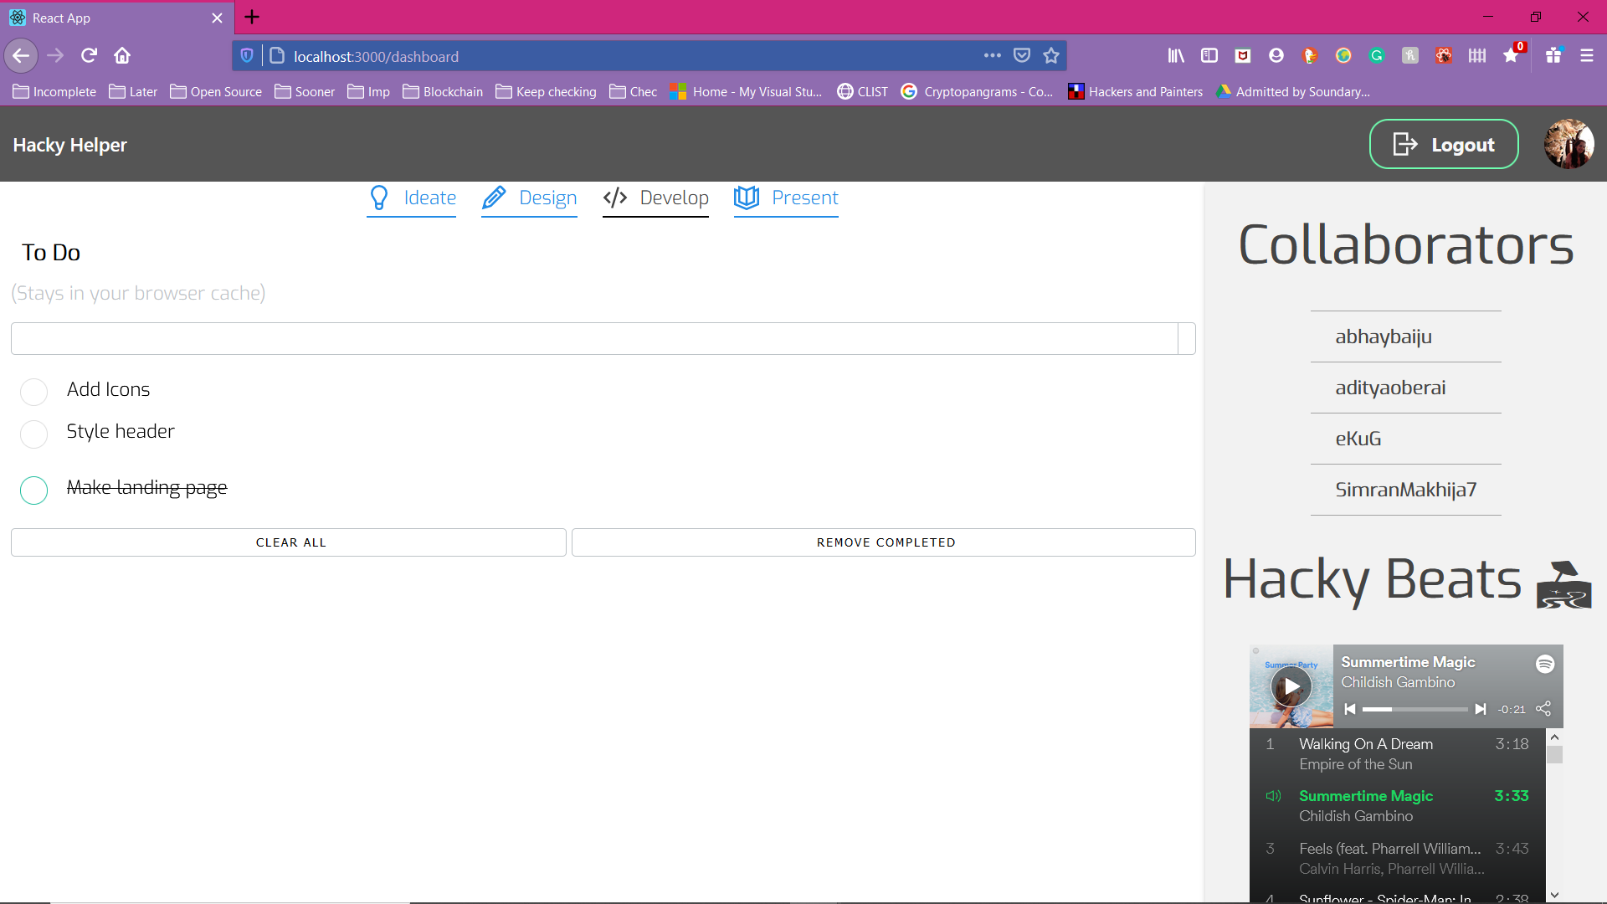Bookmark page with star icon
Image resolution: width=1607 pixels, height=904 pixels.
pos(1051,56)
